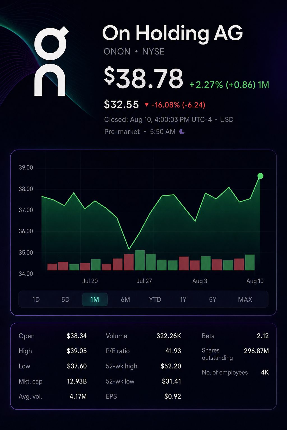Select the 1Y time range tab
This screenshot has width=287, height=430.
point(183,300)
